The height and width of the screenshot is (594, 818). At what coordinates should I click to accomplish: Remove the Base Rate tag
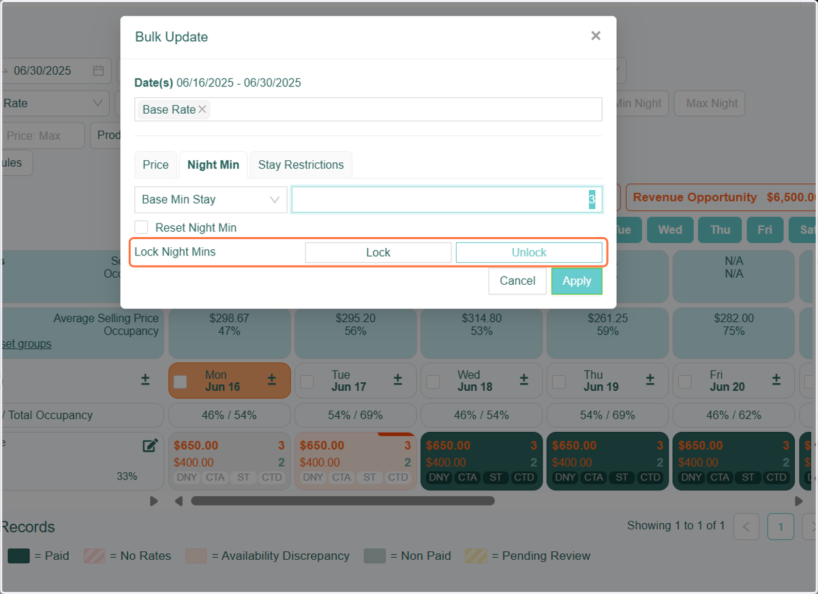tap(202, 110)
